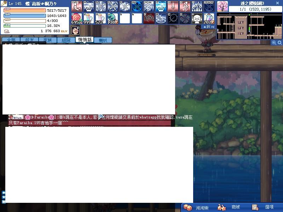Use the dagger skill on key X
The width and height of the screenshot is (283, 212).
click(173, 6)
